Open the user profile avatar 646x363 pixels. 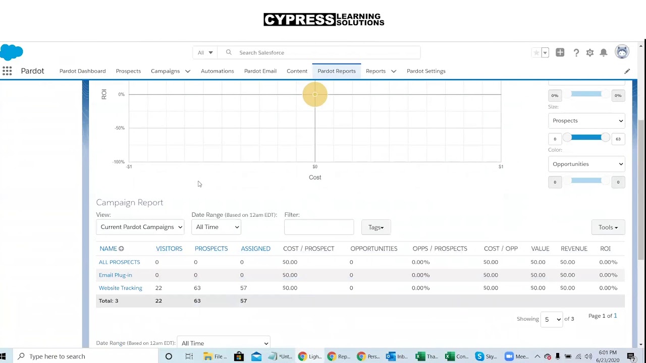pyautogui.click(x=622, y=52)
